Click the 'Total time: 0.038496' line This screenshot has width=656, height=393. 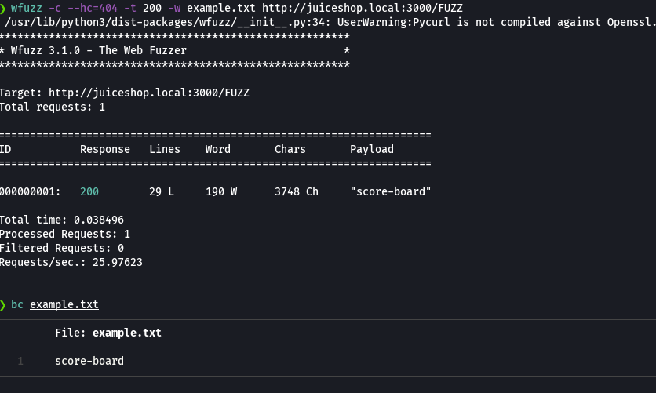pyautogui.click(x=62, y=220)
